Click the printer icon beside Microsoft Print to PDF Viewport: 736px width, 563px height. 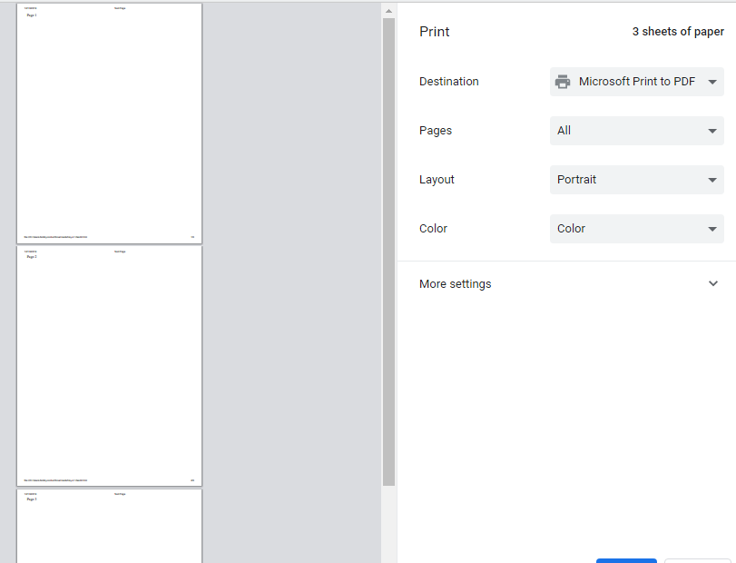pos(564,82)
